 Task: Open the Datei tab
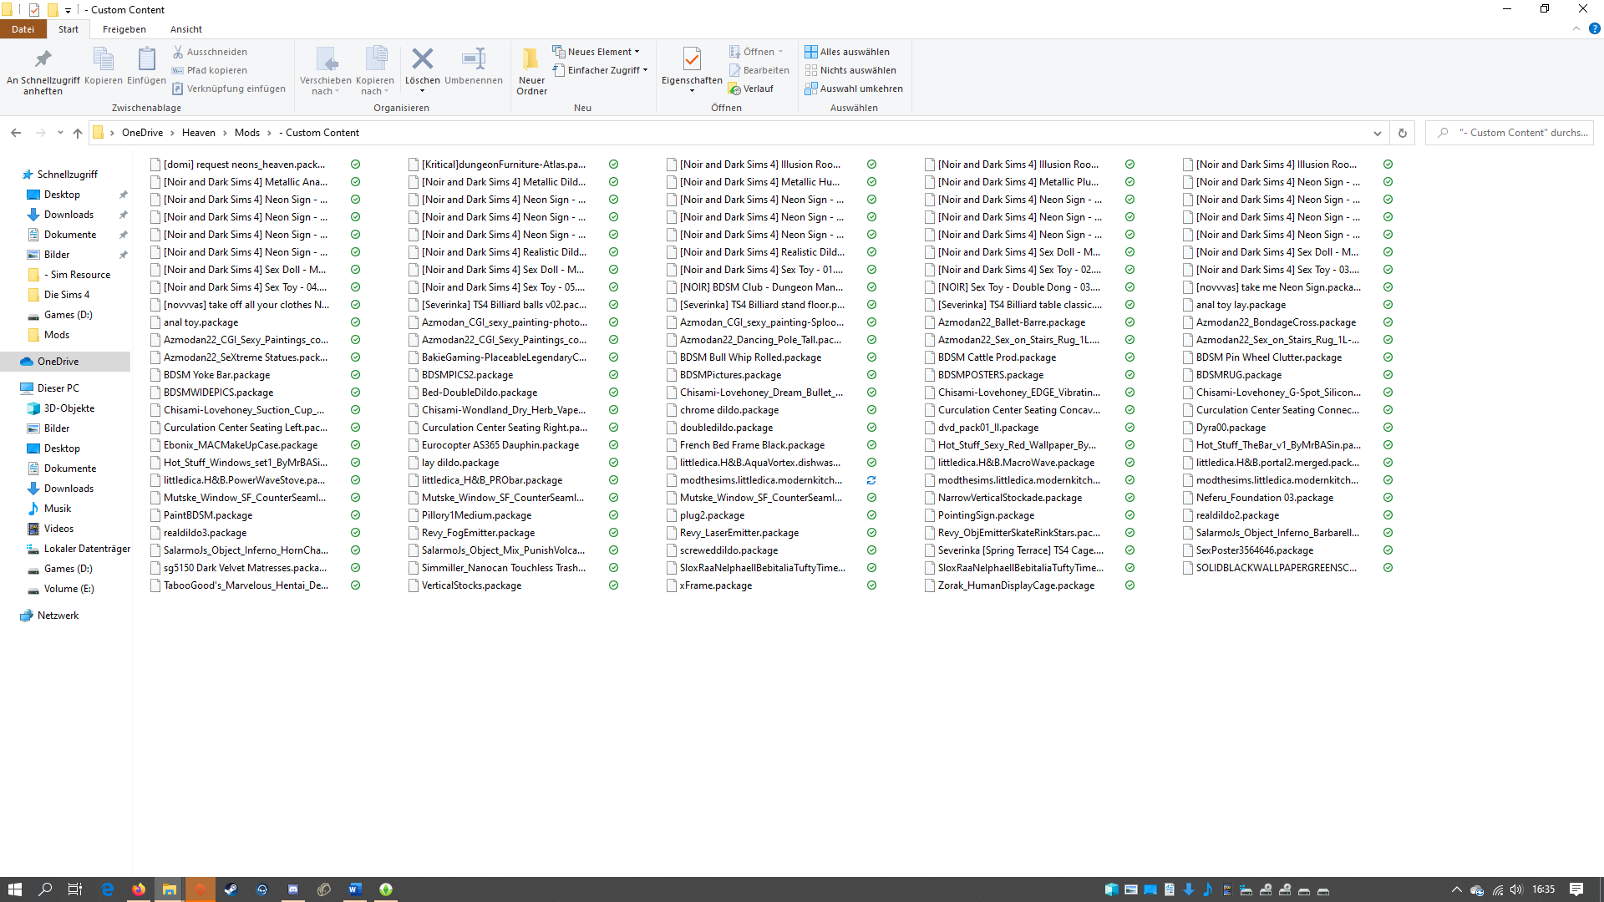tap(23, 29)
